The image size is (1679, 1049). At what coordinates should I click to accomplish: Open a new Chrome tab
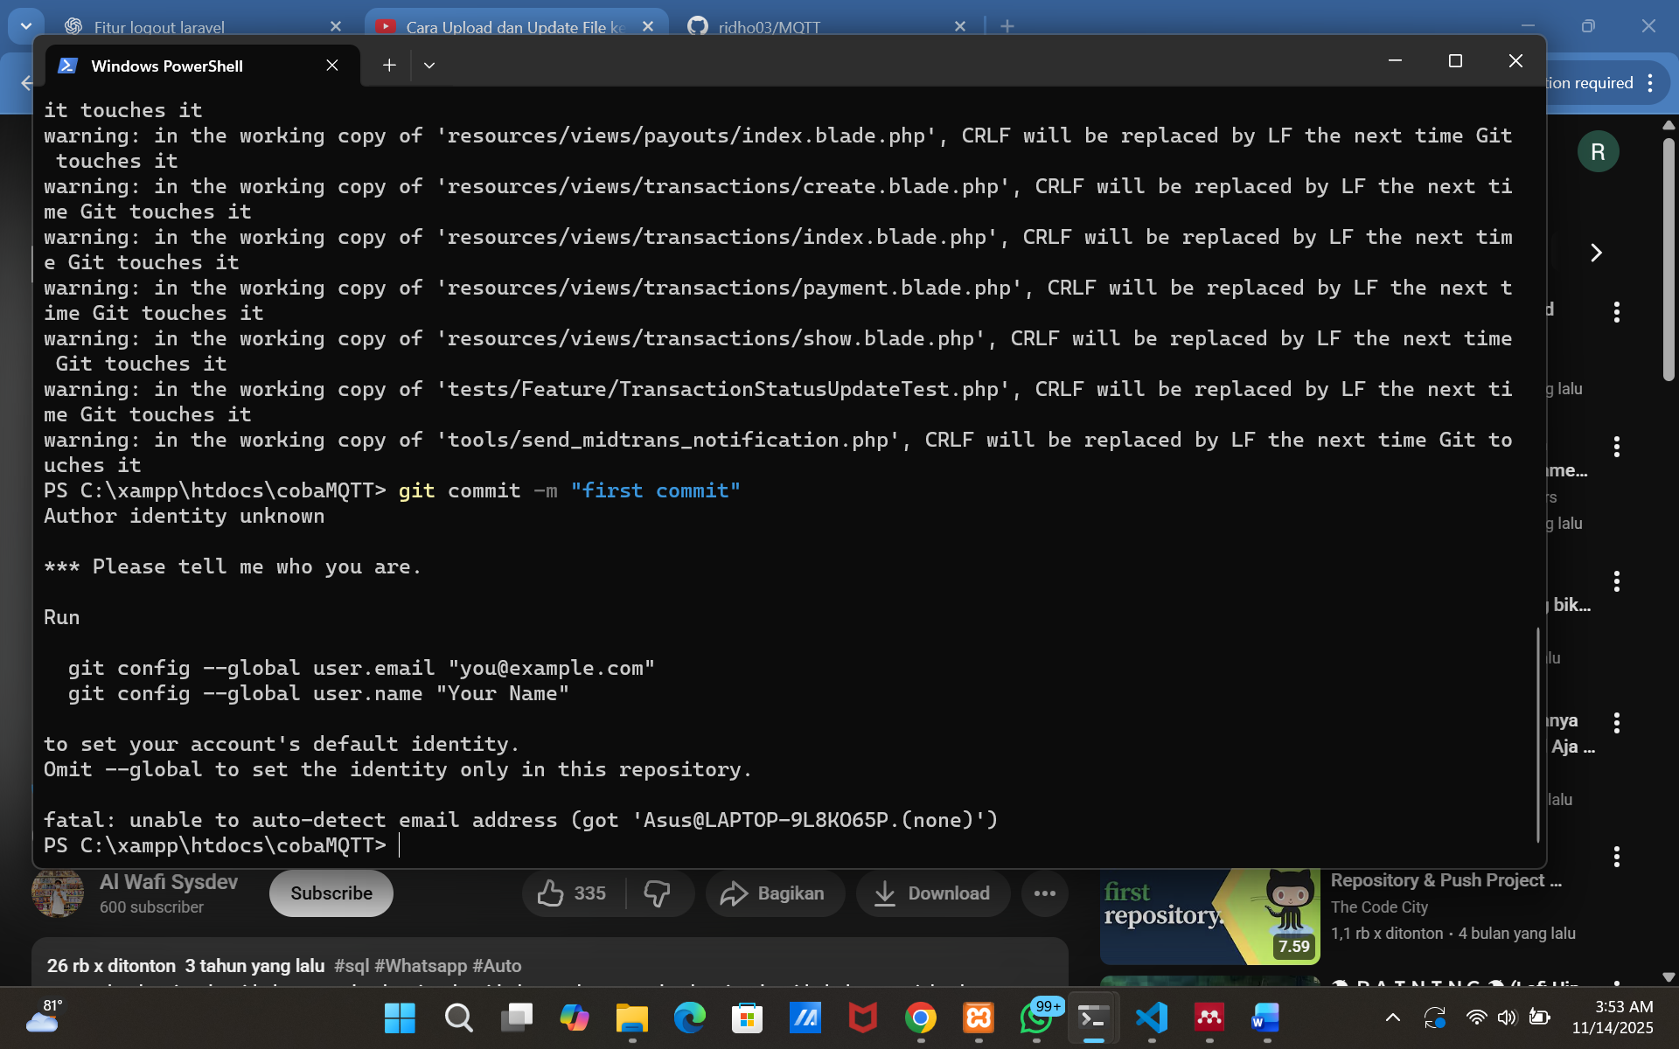[1007, 26]
